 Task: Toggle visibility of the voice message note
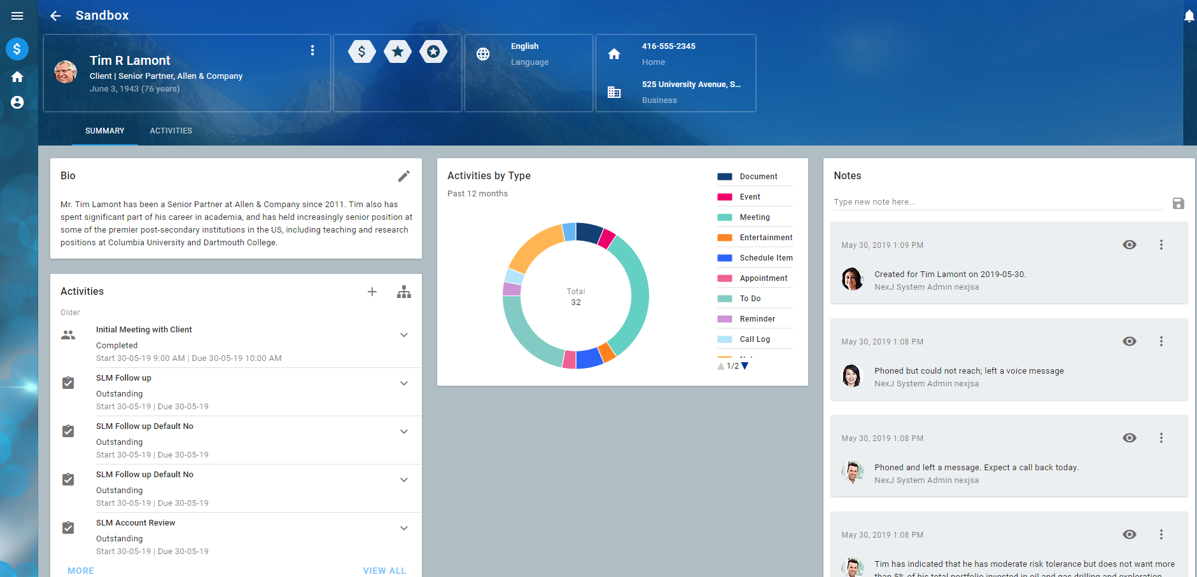coord(1129,341)
